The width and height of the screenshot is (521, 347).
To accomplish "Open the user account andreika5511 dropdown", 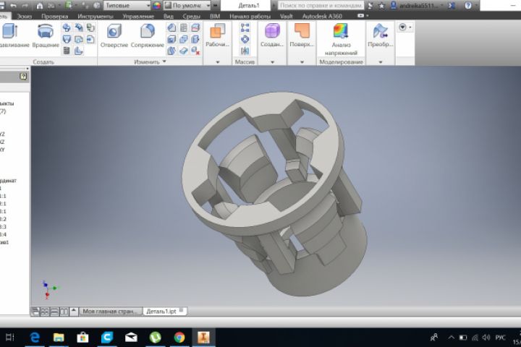I will (417, 5).
